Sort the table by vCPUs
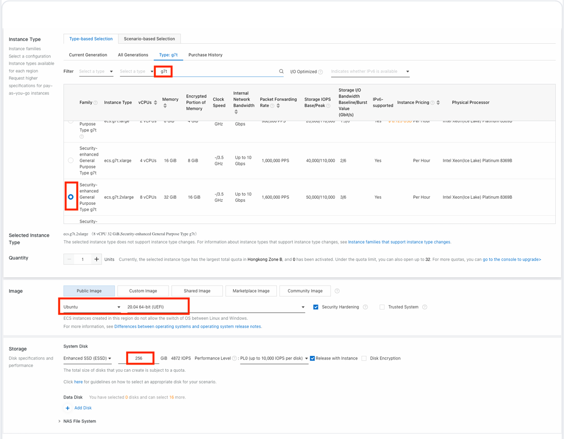 155,103
